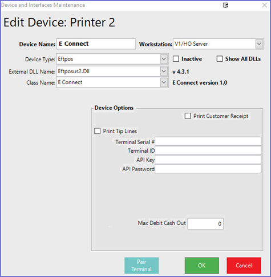The height and width of the screenshot is (277, 271).
Task: Close the Device and Interfaces Maintenance window
Action: click(x=264, y=5)
